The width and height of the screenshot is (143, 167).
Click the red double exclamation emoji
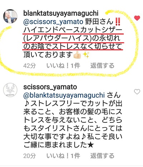(118, 22)
